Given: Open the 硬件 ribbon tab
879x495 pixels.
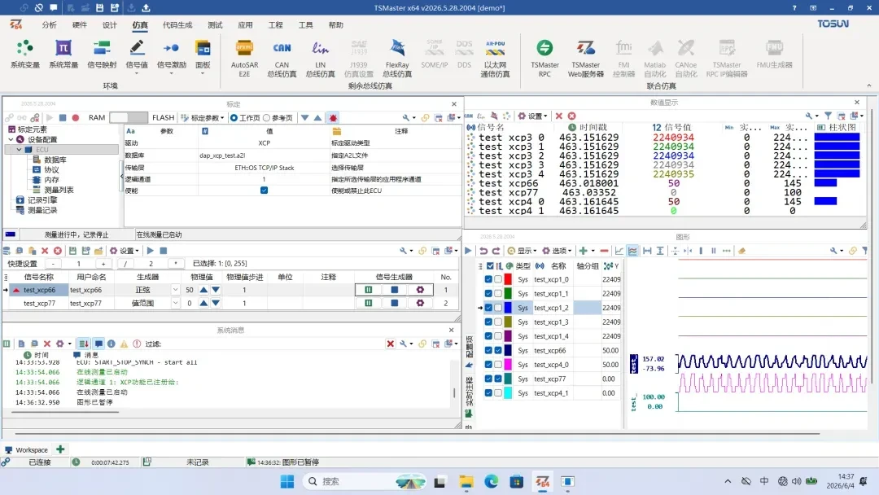Looking at the screenshot, I should 80,24.
